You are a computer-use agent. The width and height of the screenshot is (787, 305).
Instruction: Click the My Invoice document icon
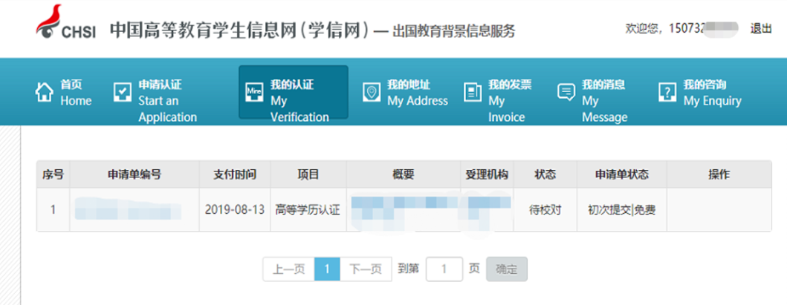coord(472,92)
